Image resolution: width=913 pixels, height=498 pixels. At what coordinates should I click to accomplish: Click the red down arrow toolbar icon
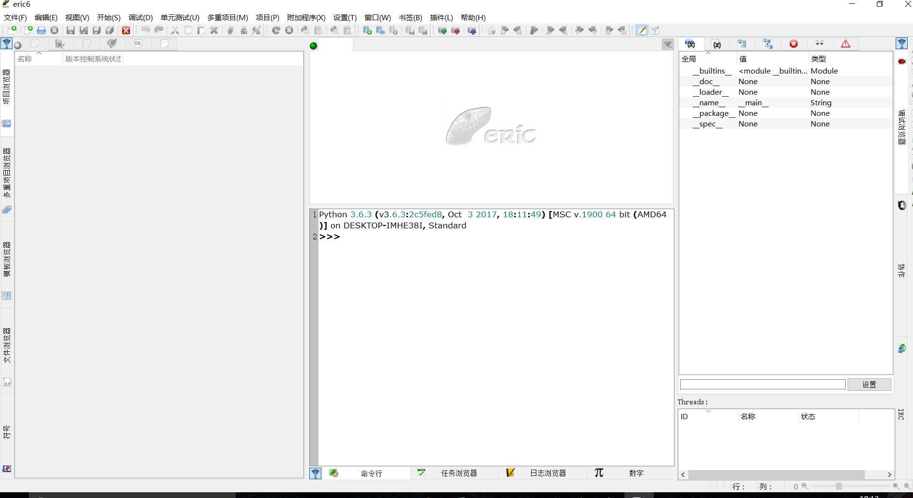(x=456, y=30)
